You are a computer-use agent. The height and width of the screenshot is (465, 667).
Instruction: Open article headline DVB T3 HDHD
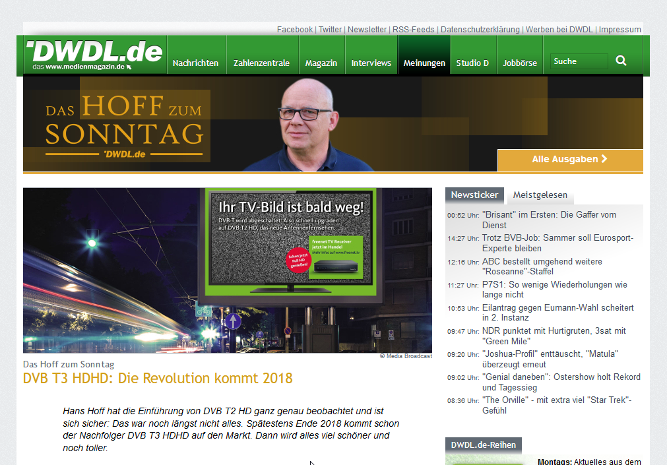[158, 379]
